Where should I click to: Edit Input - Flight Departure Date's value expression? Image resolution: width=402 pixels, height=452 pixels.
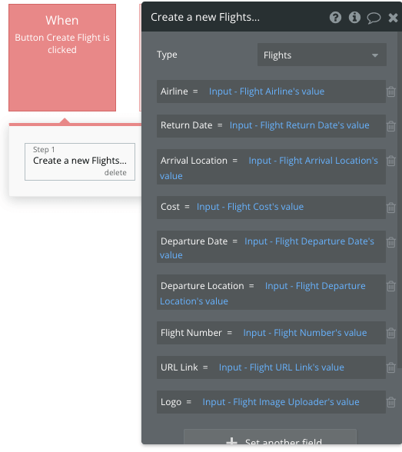(x=267, y=248)
